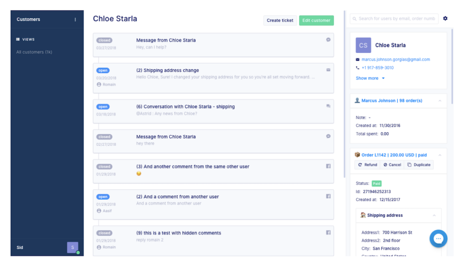Click the Create ticket button
This screenshot has height=270, width=466.
pos(280,20)
